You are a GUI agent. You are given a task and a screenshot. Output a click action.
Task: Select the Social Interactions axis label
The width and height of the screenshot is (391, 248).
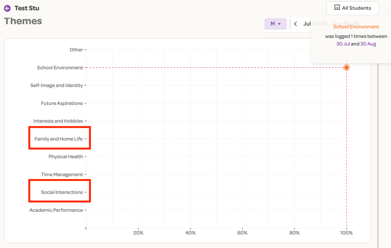coord(62,192)
